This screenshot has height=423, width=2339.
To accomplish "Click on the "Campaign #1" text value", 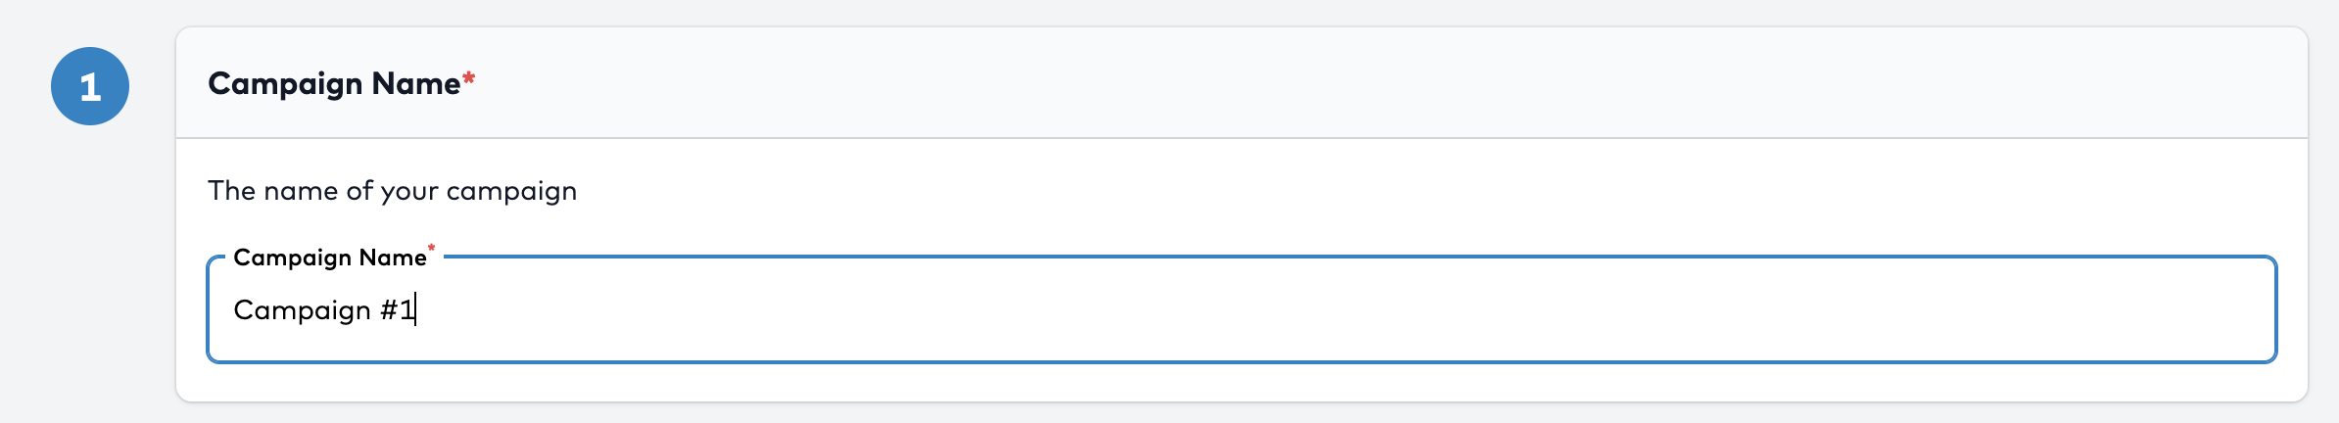I will click(323, 310).
